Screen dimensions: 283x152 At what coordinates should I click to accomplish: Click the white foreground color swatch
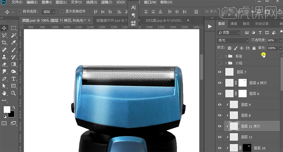[7, 109]
